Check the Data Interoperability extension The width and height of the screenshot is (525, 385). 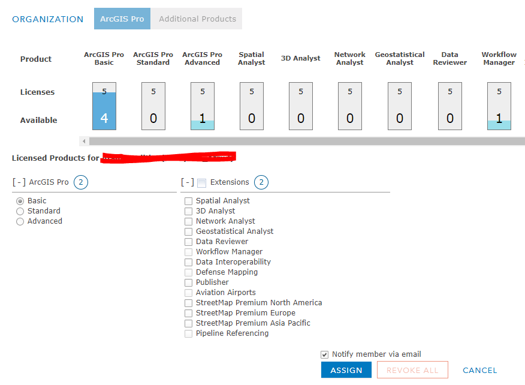click(x=189, y=262)
